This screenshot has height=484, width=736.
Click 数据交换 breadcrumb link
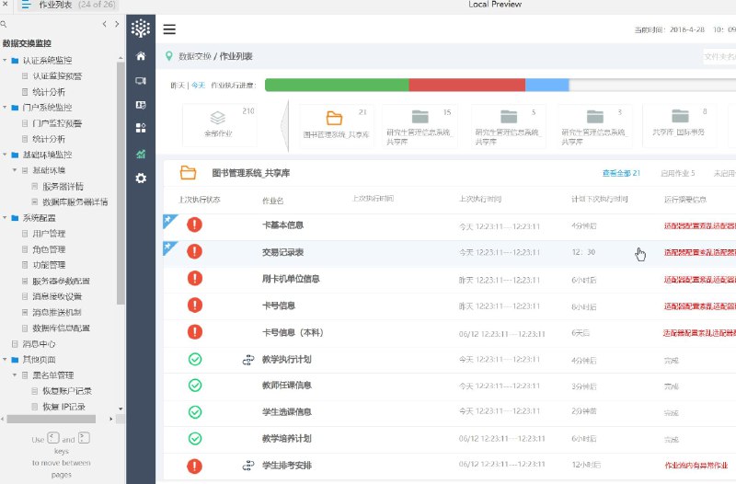(x=195, y=56)
